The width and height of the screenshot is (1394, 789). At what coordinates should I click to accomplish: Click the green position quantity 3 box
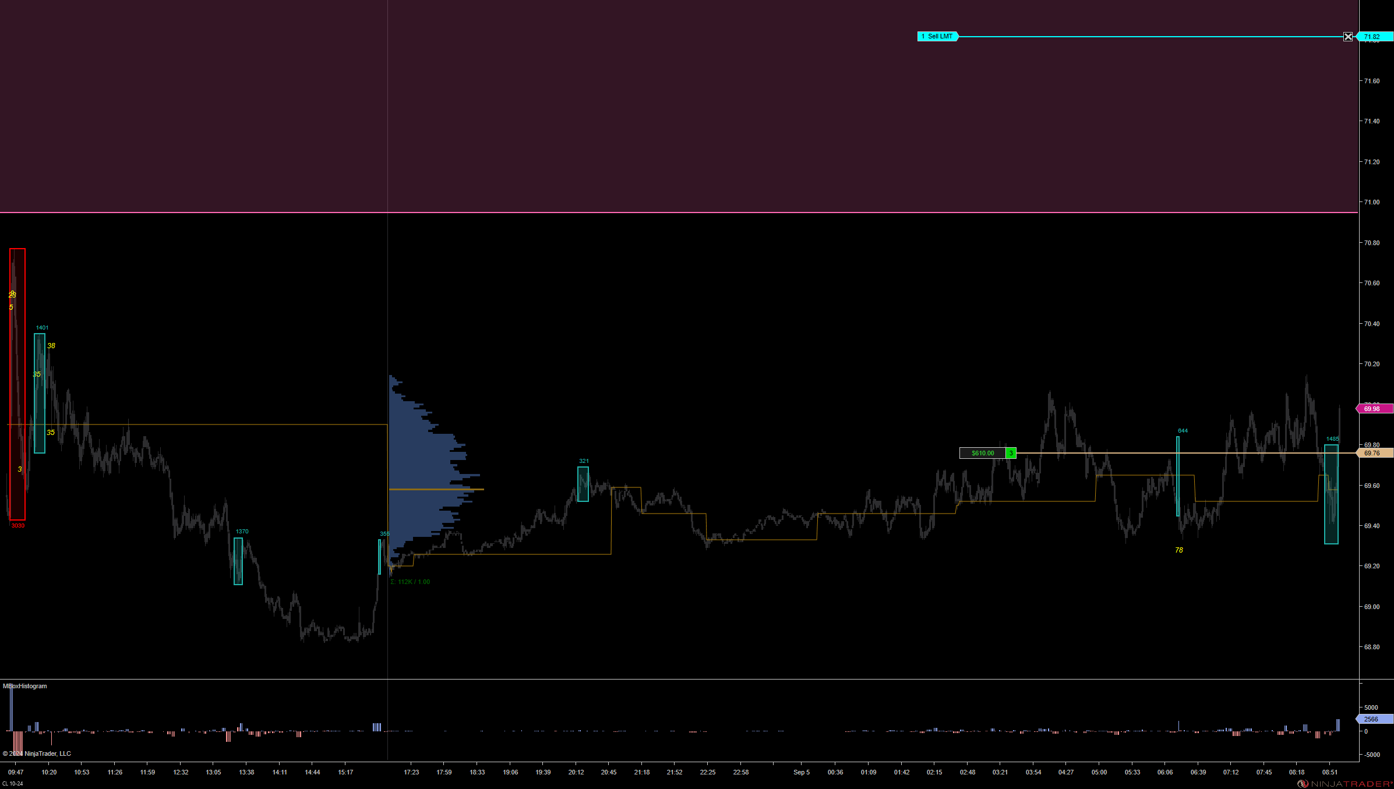pos(1011,453)
